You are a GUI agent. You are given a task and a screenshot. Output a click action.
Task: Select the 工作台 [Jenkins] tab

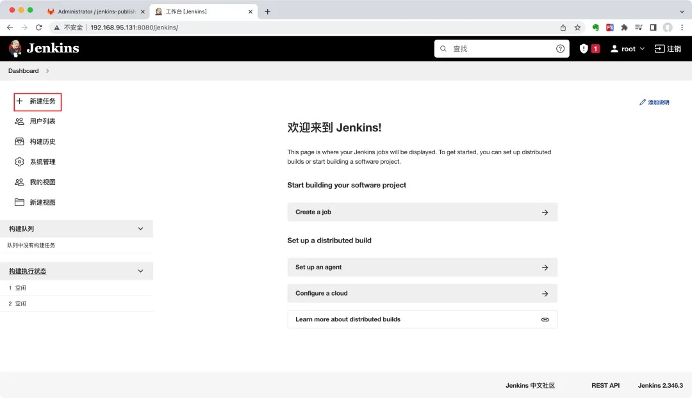[204, 12]
